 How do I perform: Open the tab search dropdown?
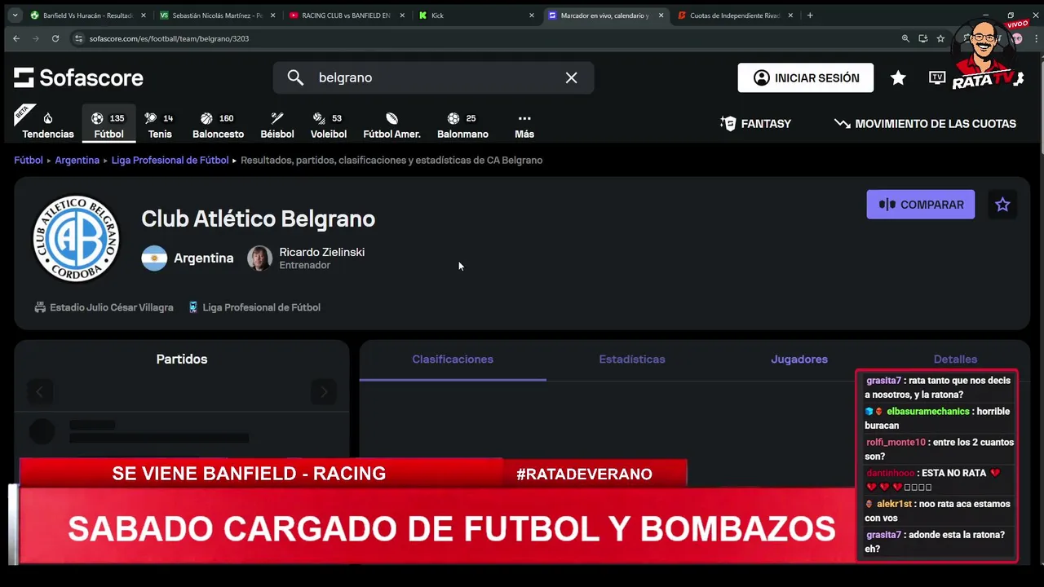15,15
